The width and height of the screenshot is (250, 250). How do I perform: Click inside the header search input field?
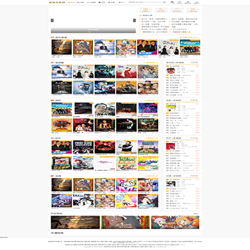coord(145,2)
